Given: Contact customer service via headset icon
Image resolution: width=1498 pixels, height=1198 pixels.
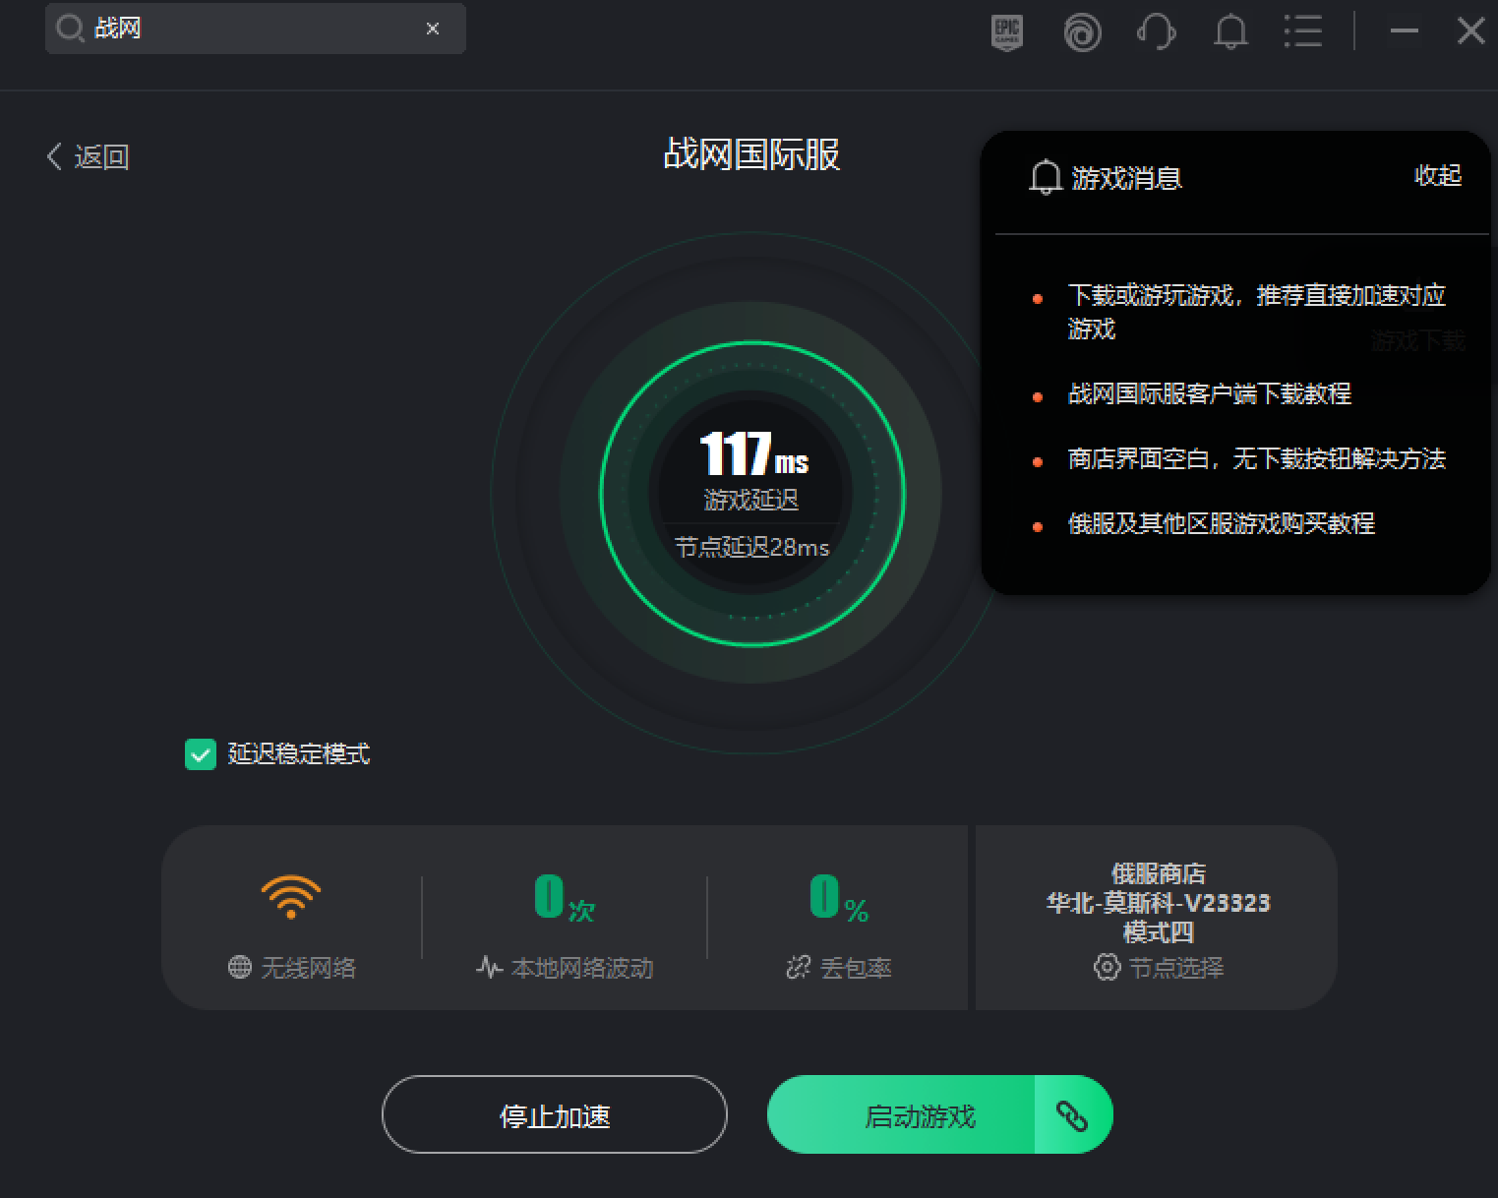Looking at the screenshot, I should click(1157, 32).
